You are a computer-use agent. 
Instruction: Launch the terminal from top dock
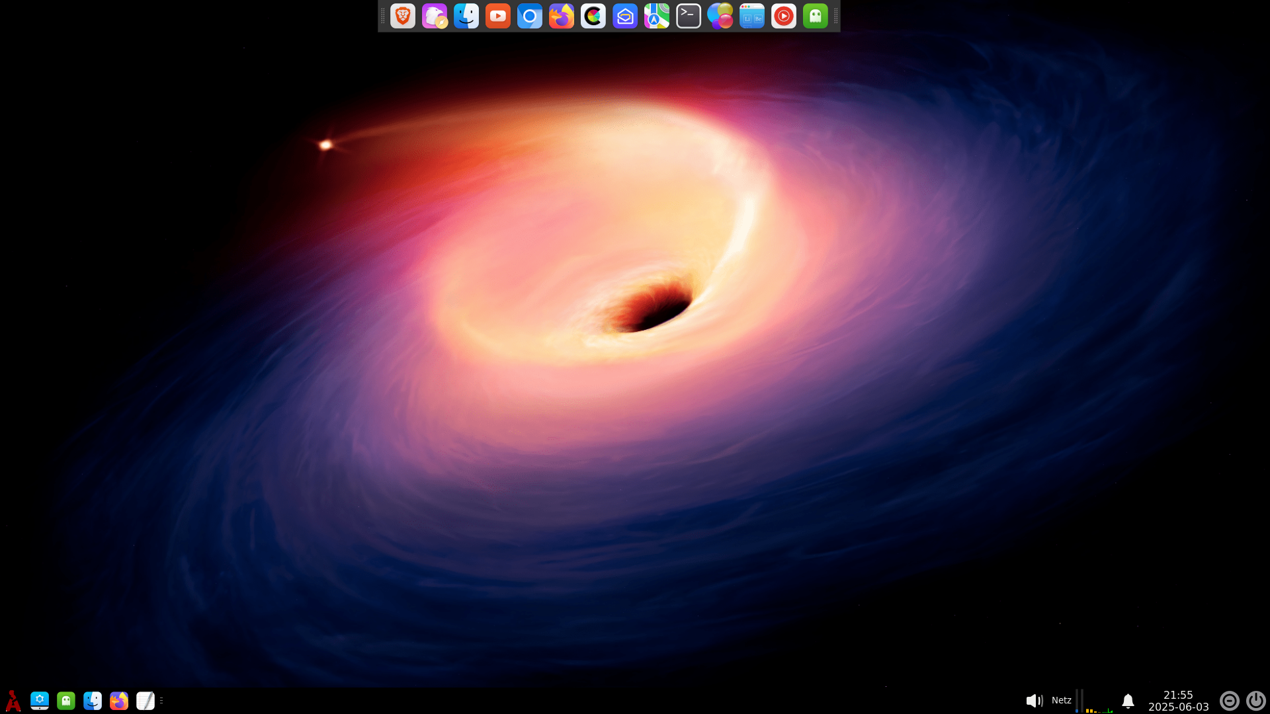click(688, 16)
